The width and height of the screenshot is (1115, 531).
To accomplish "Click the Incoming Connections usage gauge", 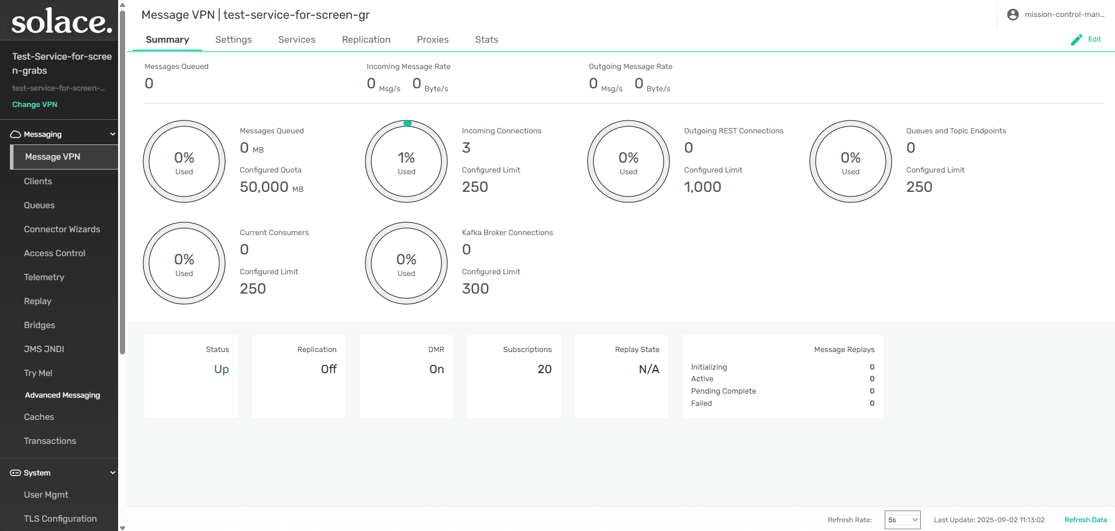I will tap(406, 161).
